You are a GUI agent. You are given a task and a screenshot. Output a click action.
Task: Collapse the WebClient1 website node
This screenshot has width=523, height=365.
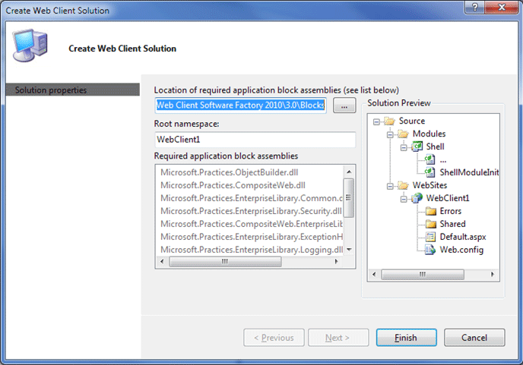pyautogui.click(x=404, y=199)
